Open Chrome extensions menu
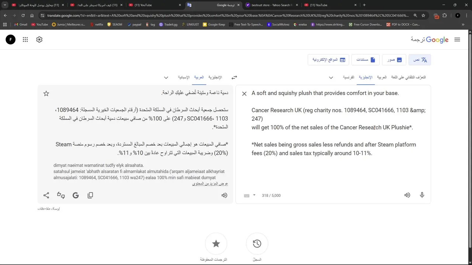472x265 pixels. click(444, 15)
